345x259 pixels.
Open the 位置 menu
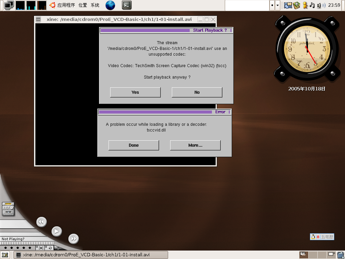coord(83,5)
